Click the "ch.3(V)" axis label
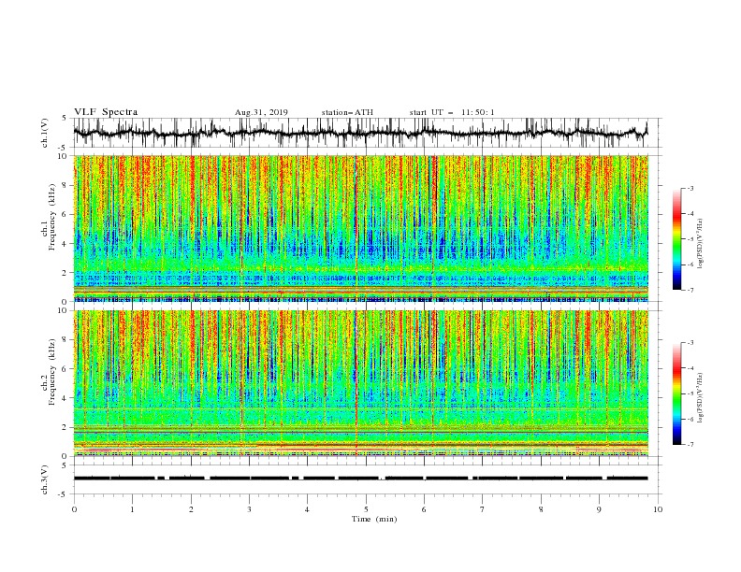The image size is (741, 572). (45, 479)
